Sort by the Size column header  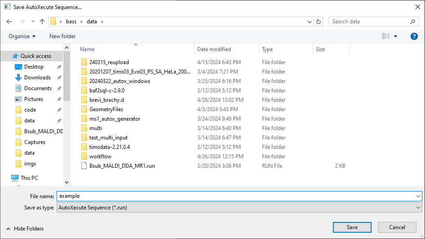pos(320,49)
